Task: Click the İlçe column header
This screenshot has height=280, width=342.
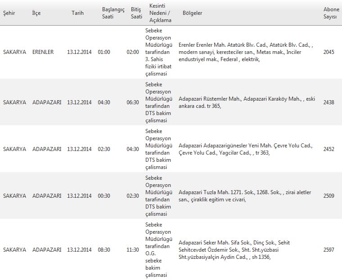Action: pyautogui.click(x=36, y=13)
